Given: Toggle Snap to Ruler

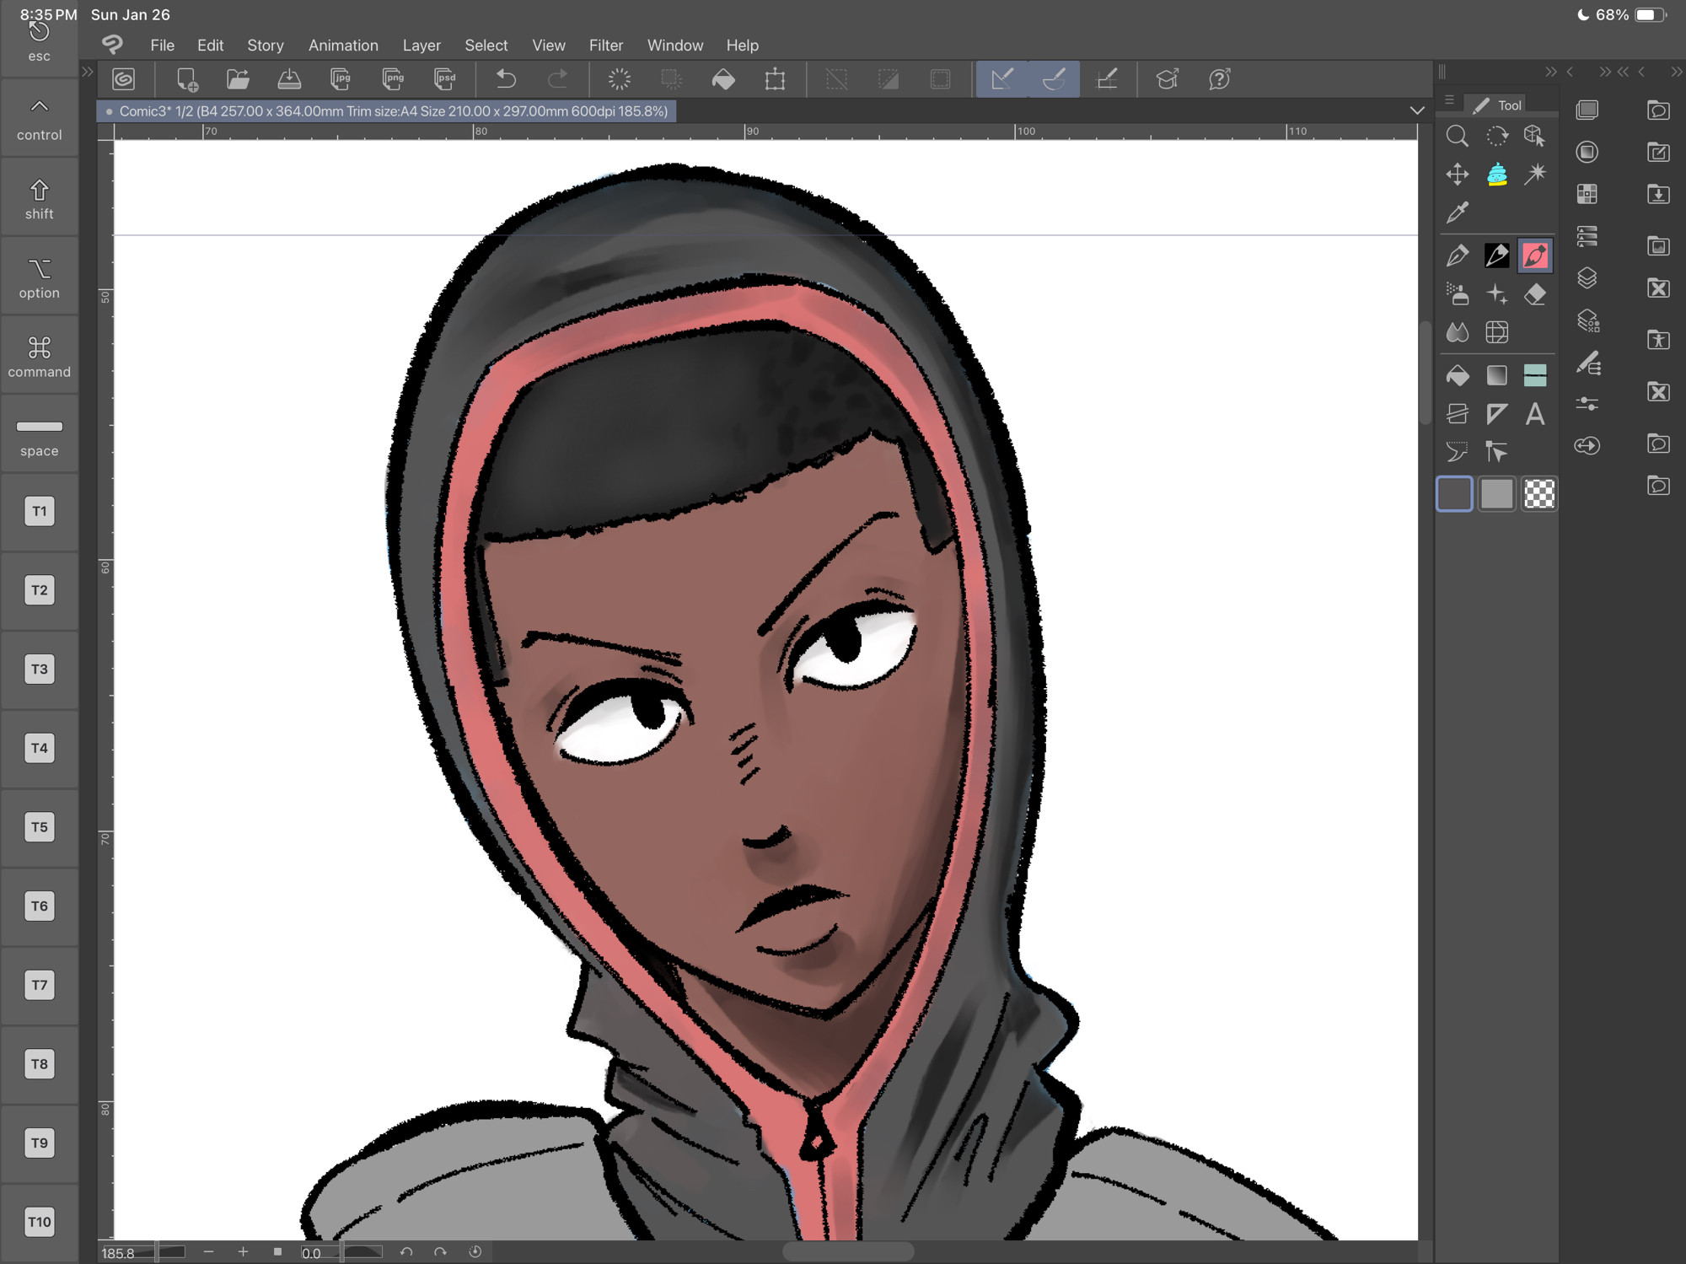Looking at the screenshot, I should 1002,79.
